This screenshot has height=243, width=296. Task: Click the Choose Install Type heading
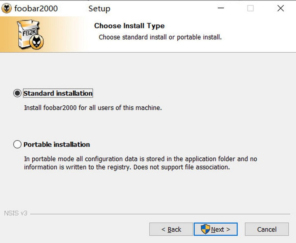tap(129, 26)
